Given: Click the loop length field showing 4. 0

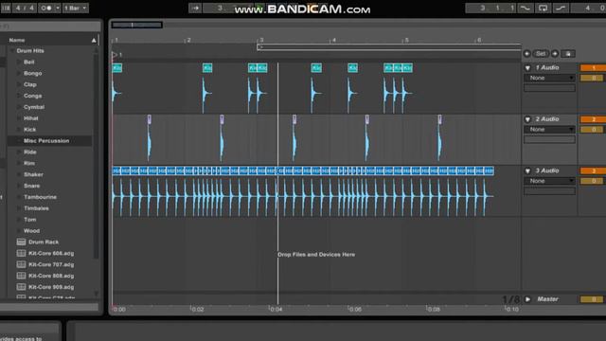Looking at the screenshot, I should click(589, 8).
